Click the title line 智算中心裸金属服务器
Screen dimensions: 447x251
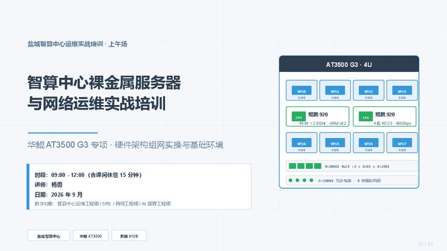pyautogui.click(x=104, y=83)
